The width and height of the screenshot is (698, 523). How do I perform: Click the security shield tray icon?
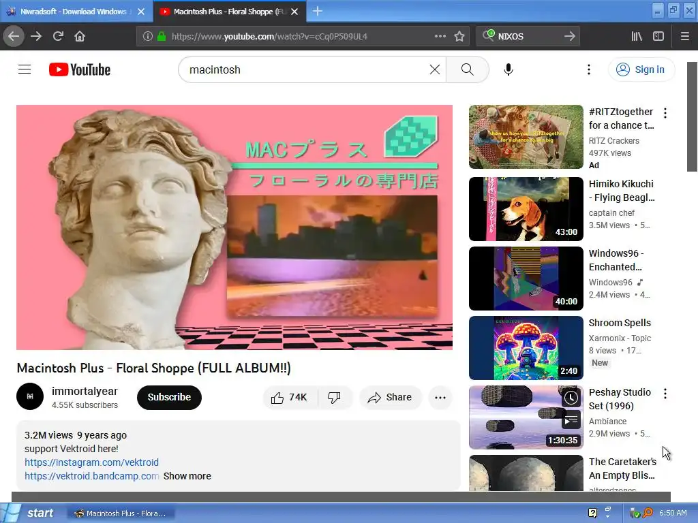click(x=635, y=513)
